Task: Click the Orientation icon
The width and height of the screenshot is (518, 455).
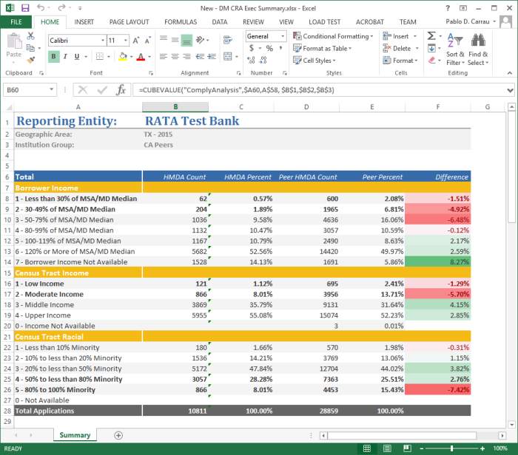Action: click(x=201, y=40)
